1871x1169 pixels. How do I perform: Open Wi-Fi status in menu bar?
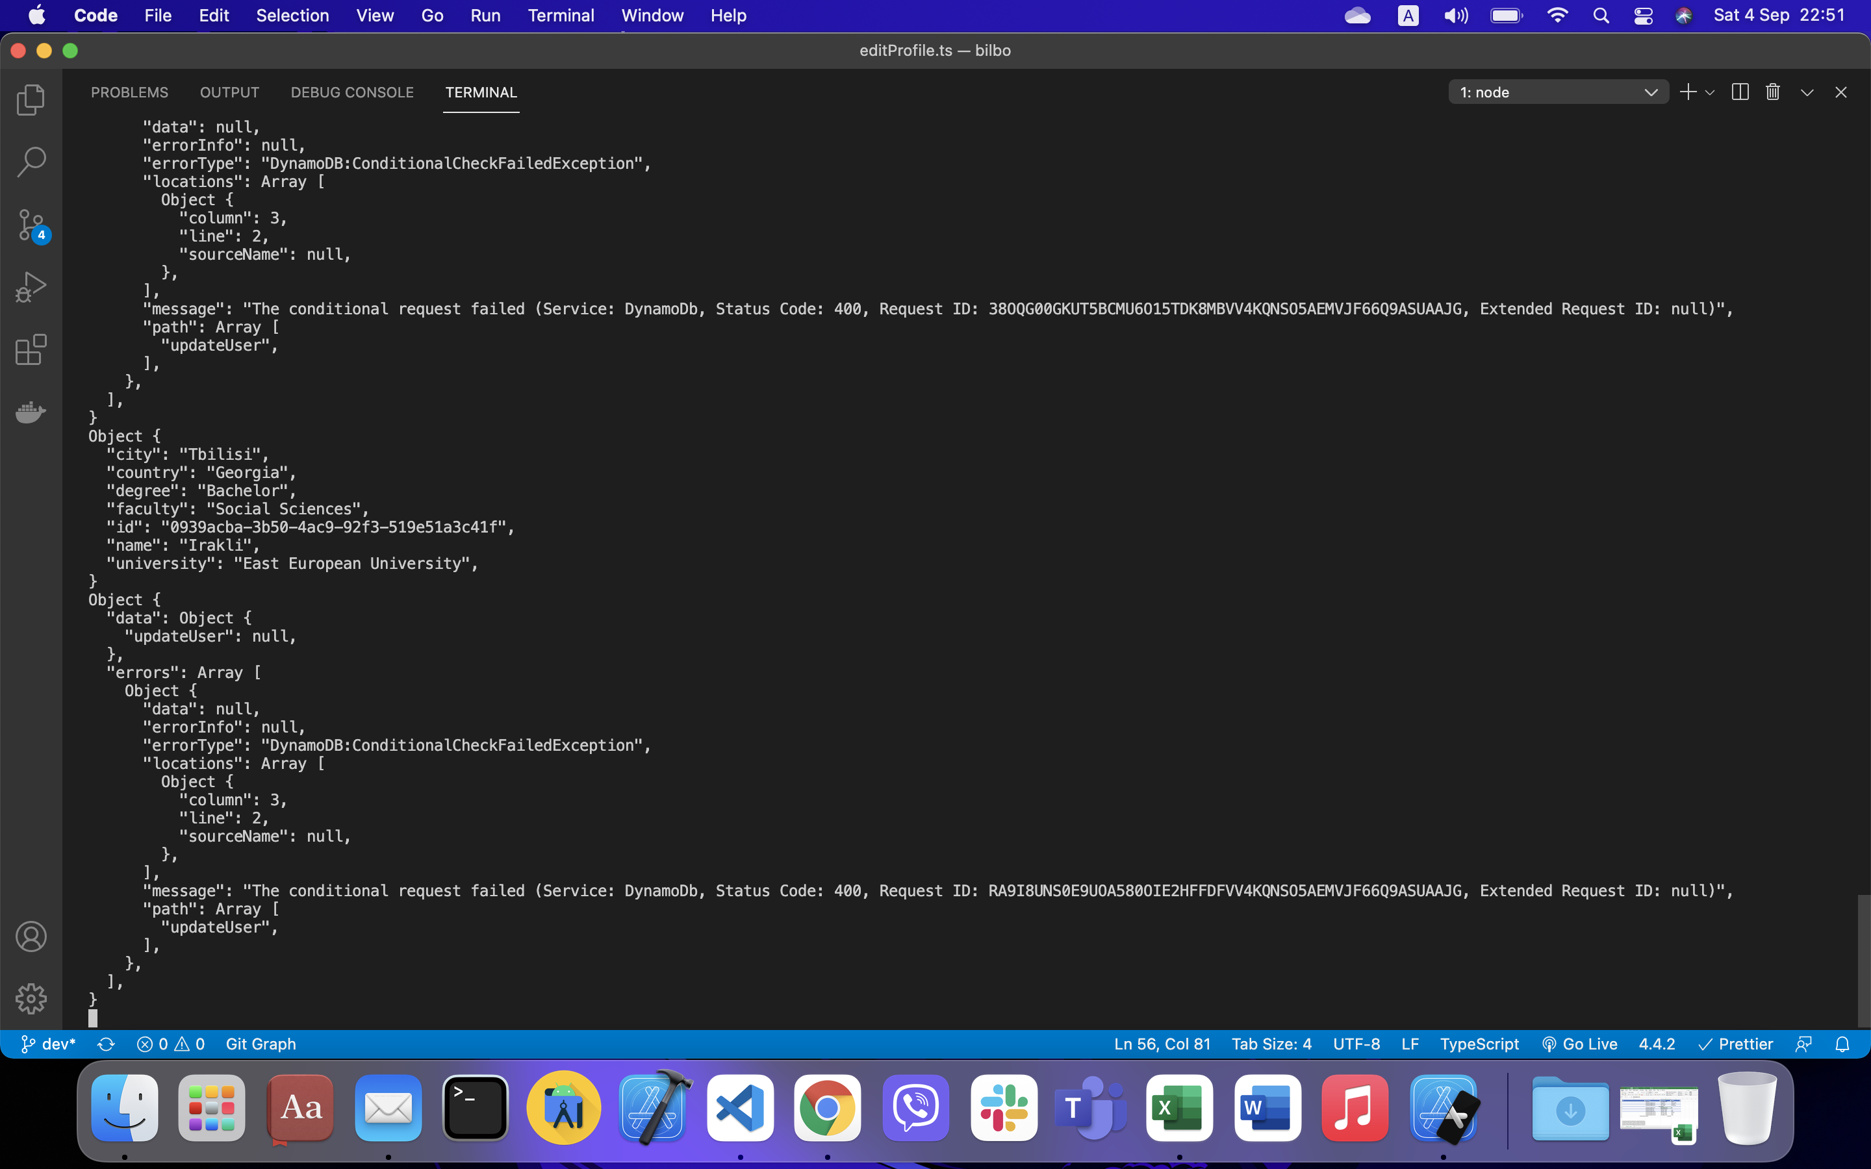pyautogui.click(x=1557, y=16)
